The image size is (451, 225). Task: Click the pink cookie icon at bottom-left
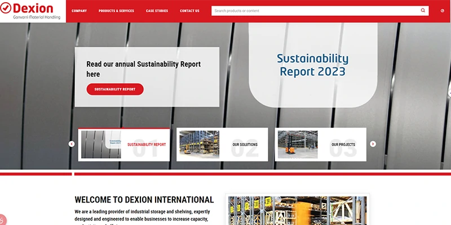tap(2, 220)
